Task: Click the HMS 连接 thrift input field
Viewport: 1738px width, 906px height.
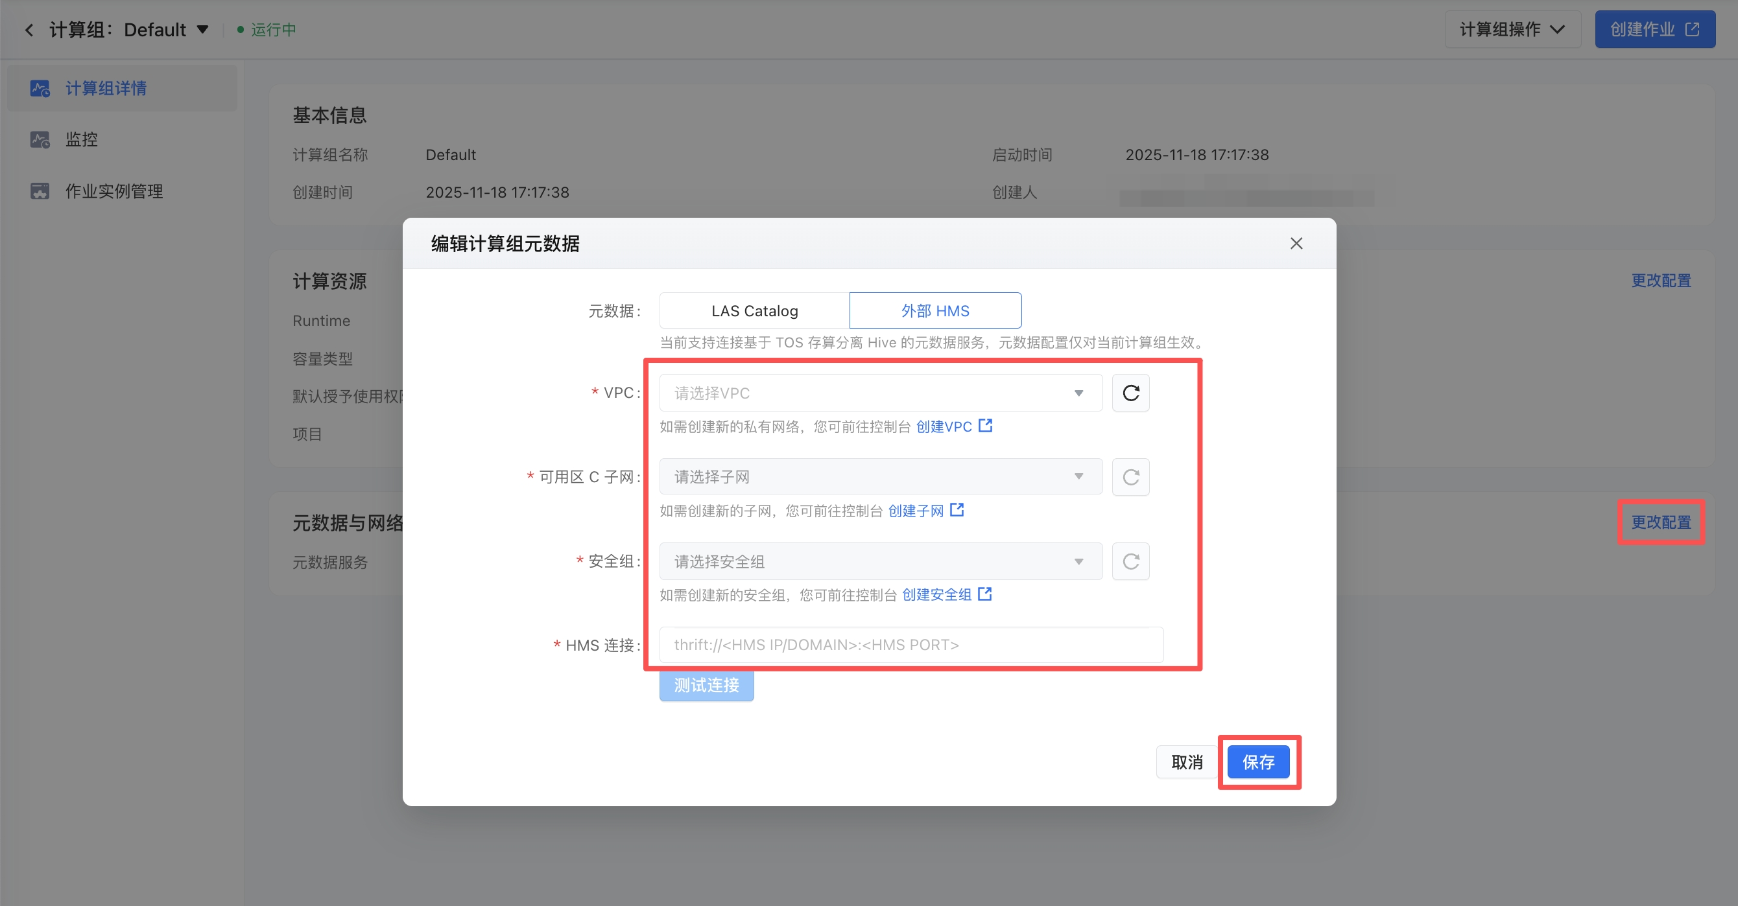Action: [911, 645]
